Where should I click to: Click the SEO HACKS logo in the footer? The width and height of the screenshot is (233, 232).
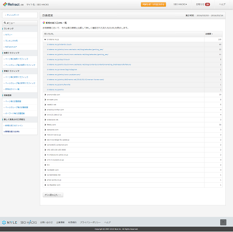coord(28,222)
